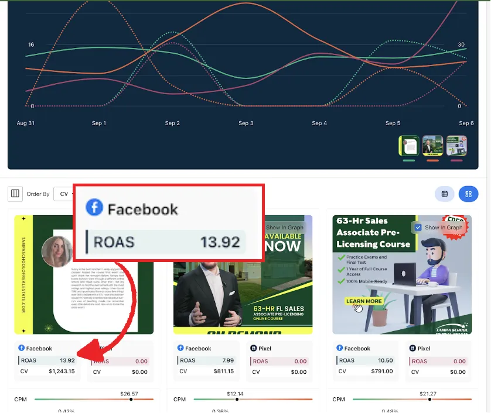Click Pixel ROAS 0.00 on second card
Viewport: 491px width, 413px height.
coord(279,362)
